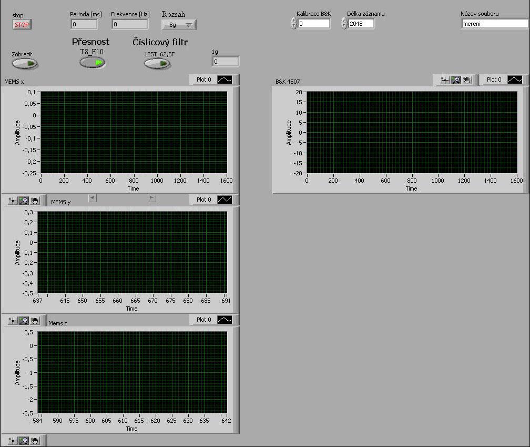Screen dimensions: 530x447
Task: Click the Perioda [ms] field
Action: (x=84, y=24)
